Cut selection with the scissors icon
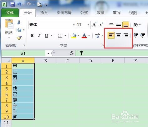Image resolution: width=148 pixels, height=127 pixels. click(x=19, y=22)
